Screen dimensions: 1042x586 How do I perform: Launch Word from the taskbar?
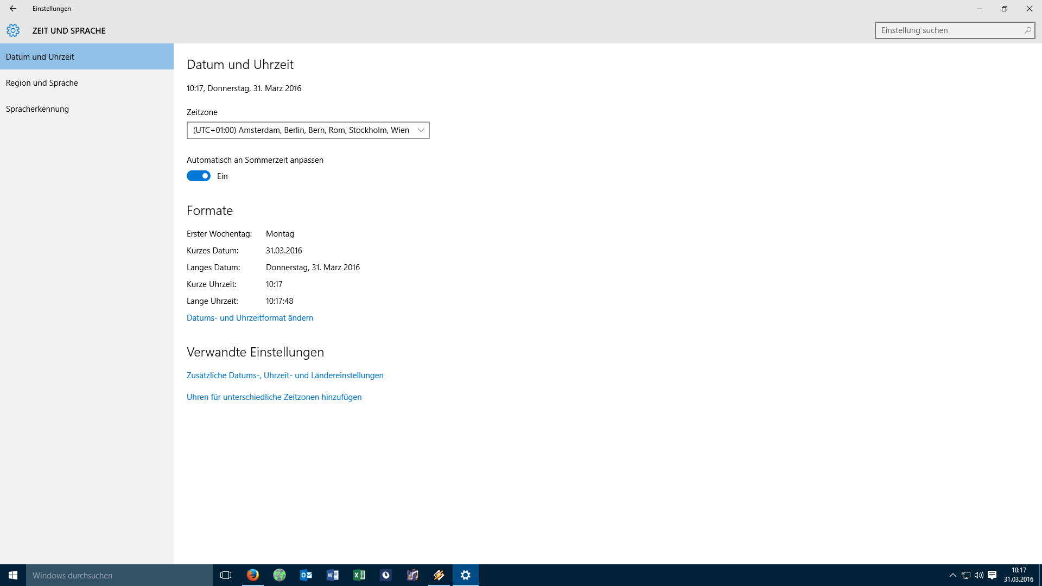(333, 575)
